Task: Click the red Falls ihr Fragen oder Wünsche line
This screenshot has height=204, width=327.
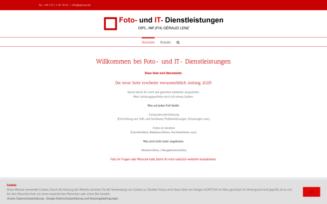Action: (163, 159)
